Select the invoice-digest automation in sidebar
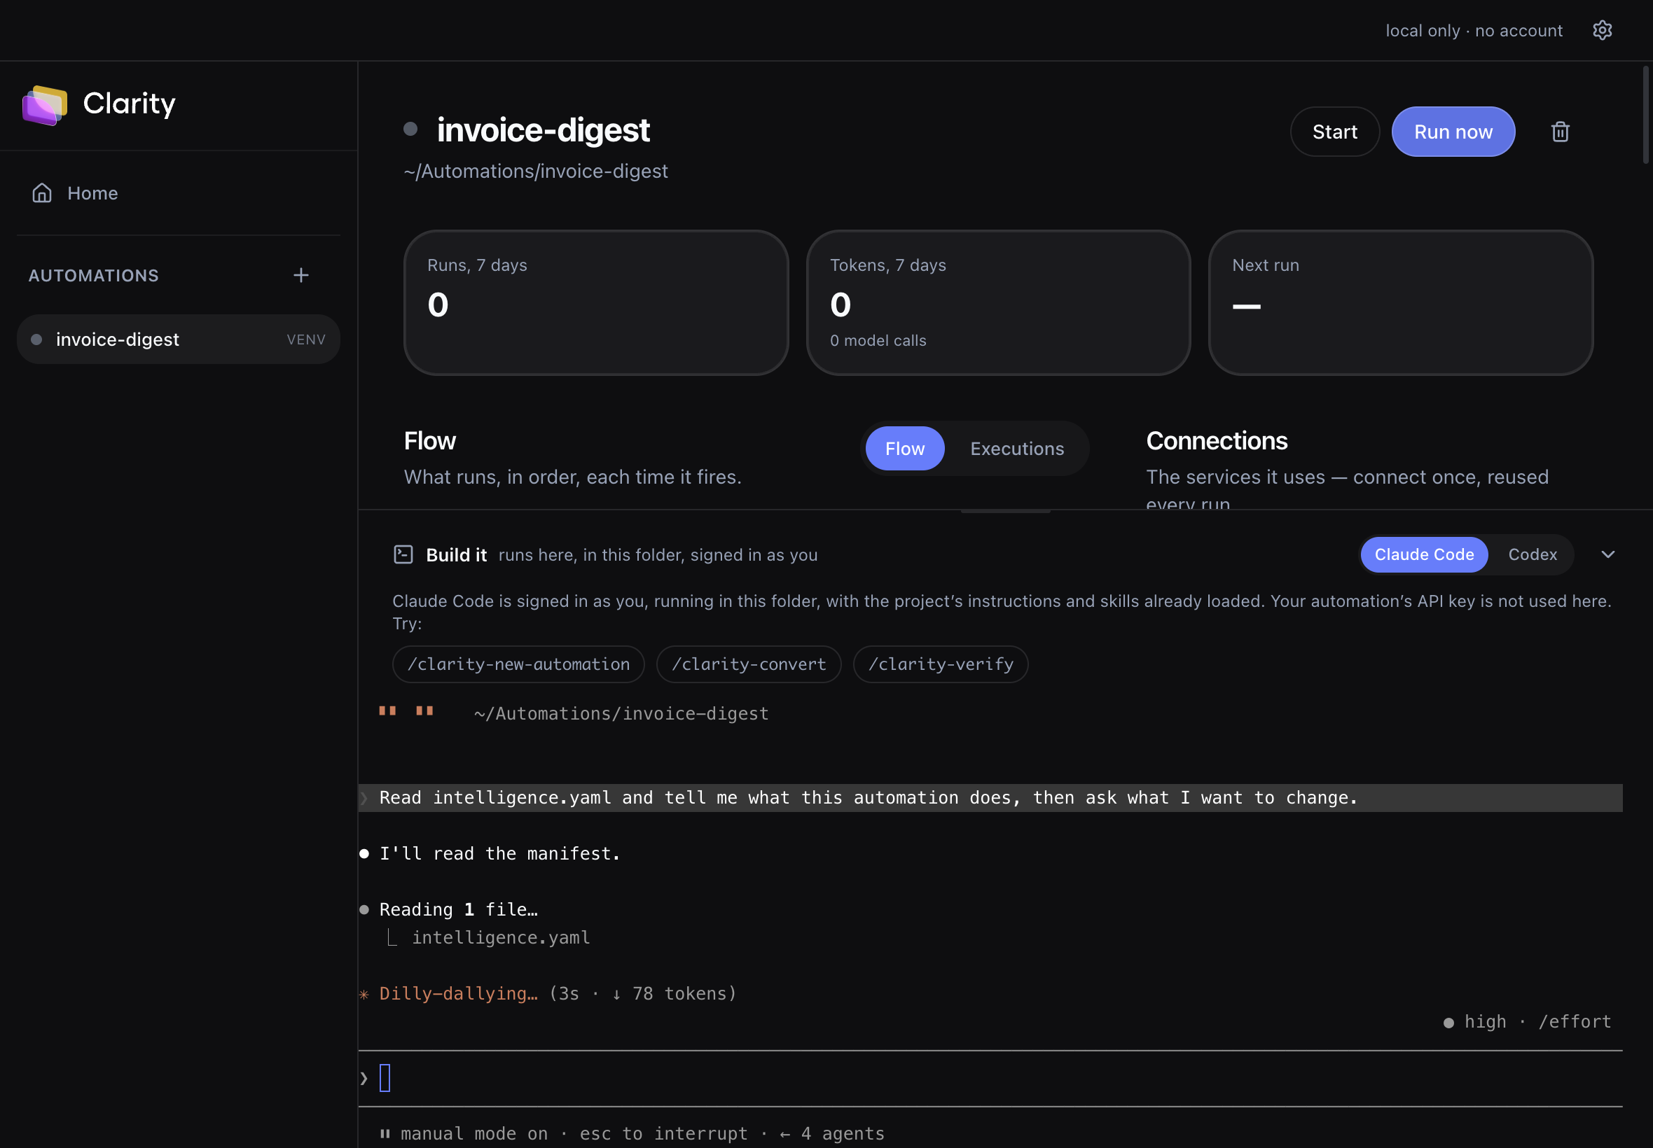The width and height of the screenshot is (1653, 1148). (x=179, y=339)
